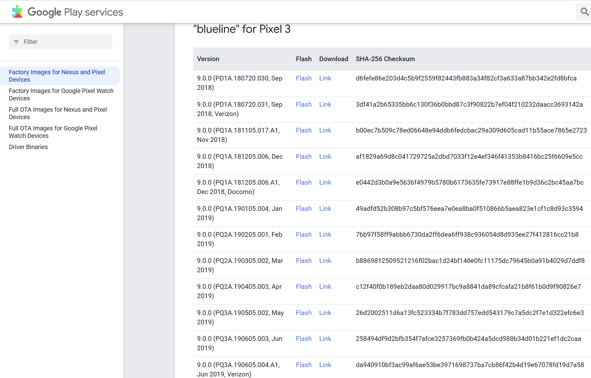Image resolution: width=591 pixels, height=378 pixels.
Task: Click checksum starting with e0442d3b0a9e
Action: click(x=470, y=182)
